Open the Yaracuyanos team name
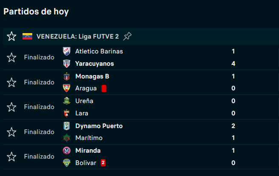The image size is (279, 176). (x=94, y=64)
